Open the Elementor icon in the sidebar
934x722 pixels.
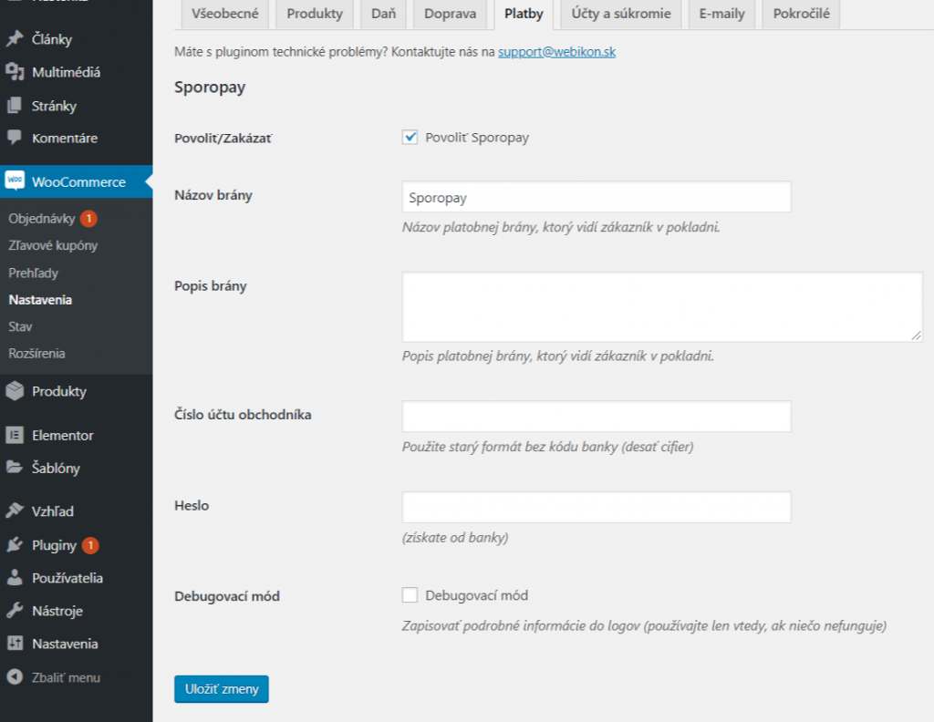pyautogui.click(x=13, y=435)
